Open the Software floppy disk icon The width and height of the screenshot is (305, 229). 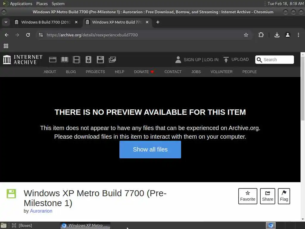click(x=100, y=60)
